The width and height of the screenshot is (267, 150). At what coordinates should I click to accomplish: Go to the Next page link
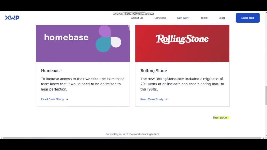click(220, 117)
